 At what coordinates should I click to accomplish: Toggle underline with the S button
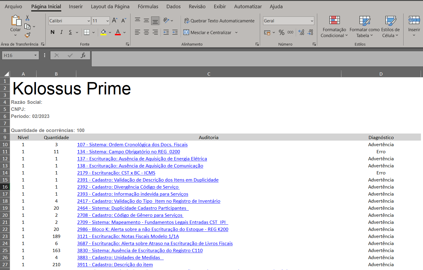(x=70, y=32)
